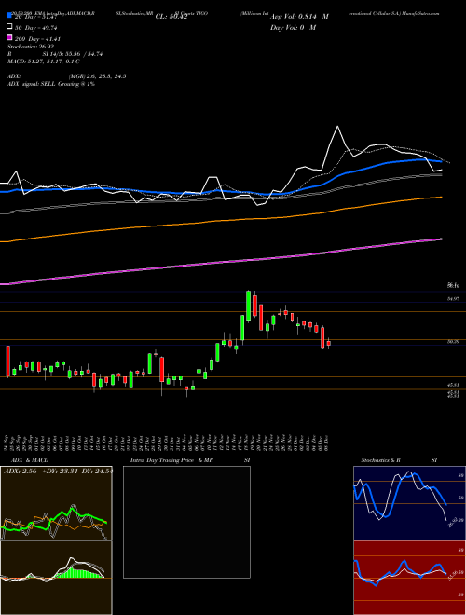Image resolution: width=466 pixels, height=615 pixels.
Task: Select the '50 Day = 49.74' legend text
Action: click(35, 28)
